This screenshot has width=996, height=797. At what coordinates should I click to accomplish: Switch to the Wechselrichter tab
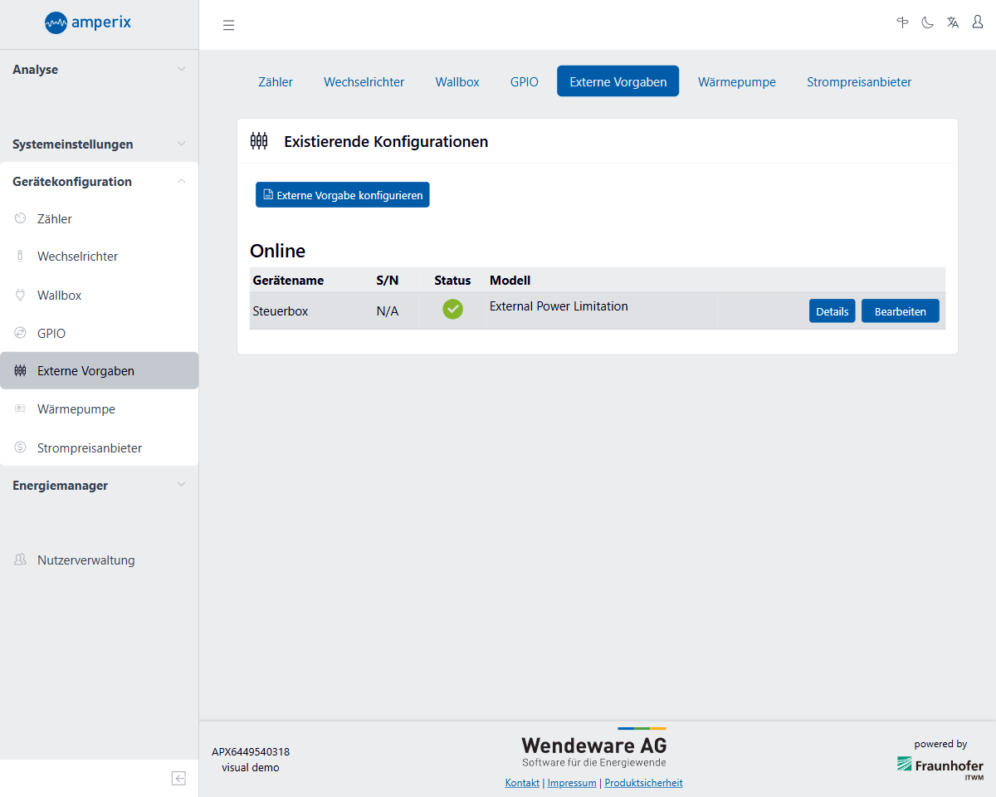coord(364,82)
